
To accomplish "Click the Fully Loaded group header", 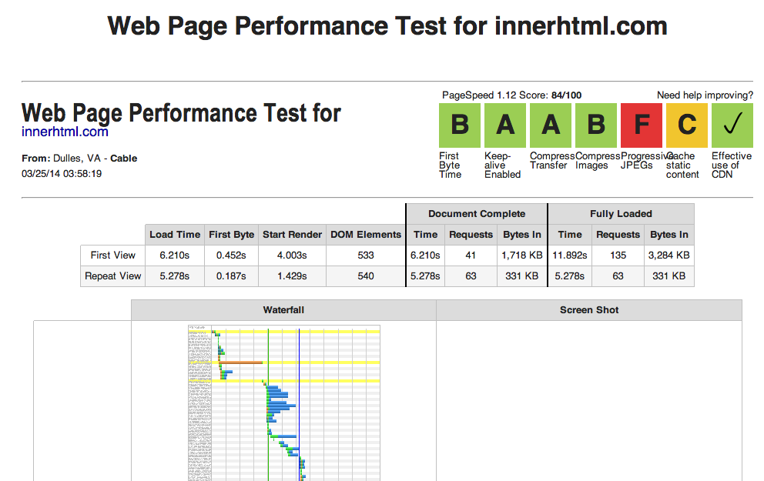I will point(621,214).
